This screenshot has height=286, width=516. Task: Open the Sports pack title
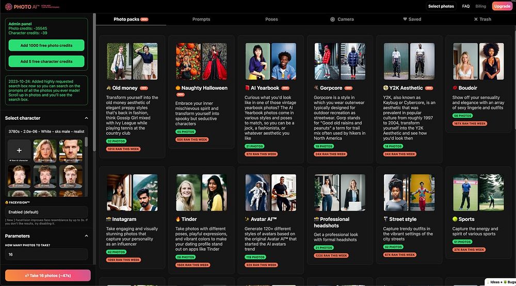pyautogui.click(x=466, y=219)
